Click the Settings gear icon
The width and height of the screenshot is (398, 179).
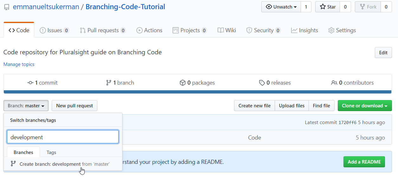(x=331, y=30)
